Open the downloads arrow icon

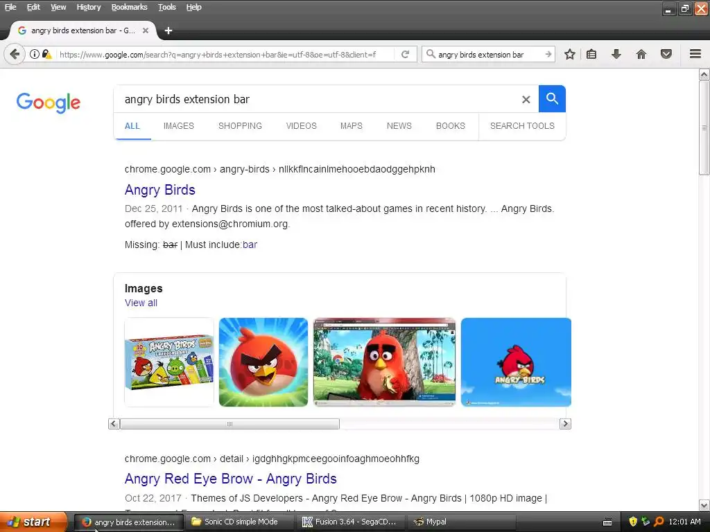click(x=616, y=54)
